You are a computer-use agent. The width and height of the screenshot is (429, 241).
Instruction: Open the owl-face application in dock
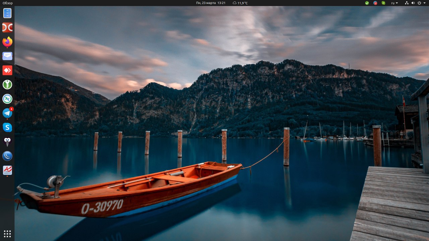pyautogui.click(x=7, y=142)
